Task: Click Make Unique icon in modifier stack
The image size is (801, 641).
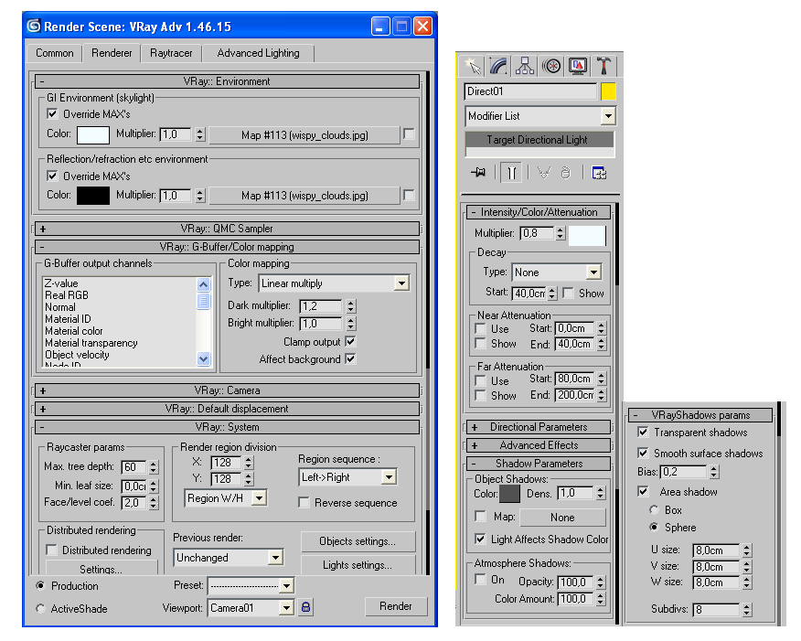Action: [x=544, y=173]
